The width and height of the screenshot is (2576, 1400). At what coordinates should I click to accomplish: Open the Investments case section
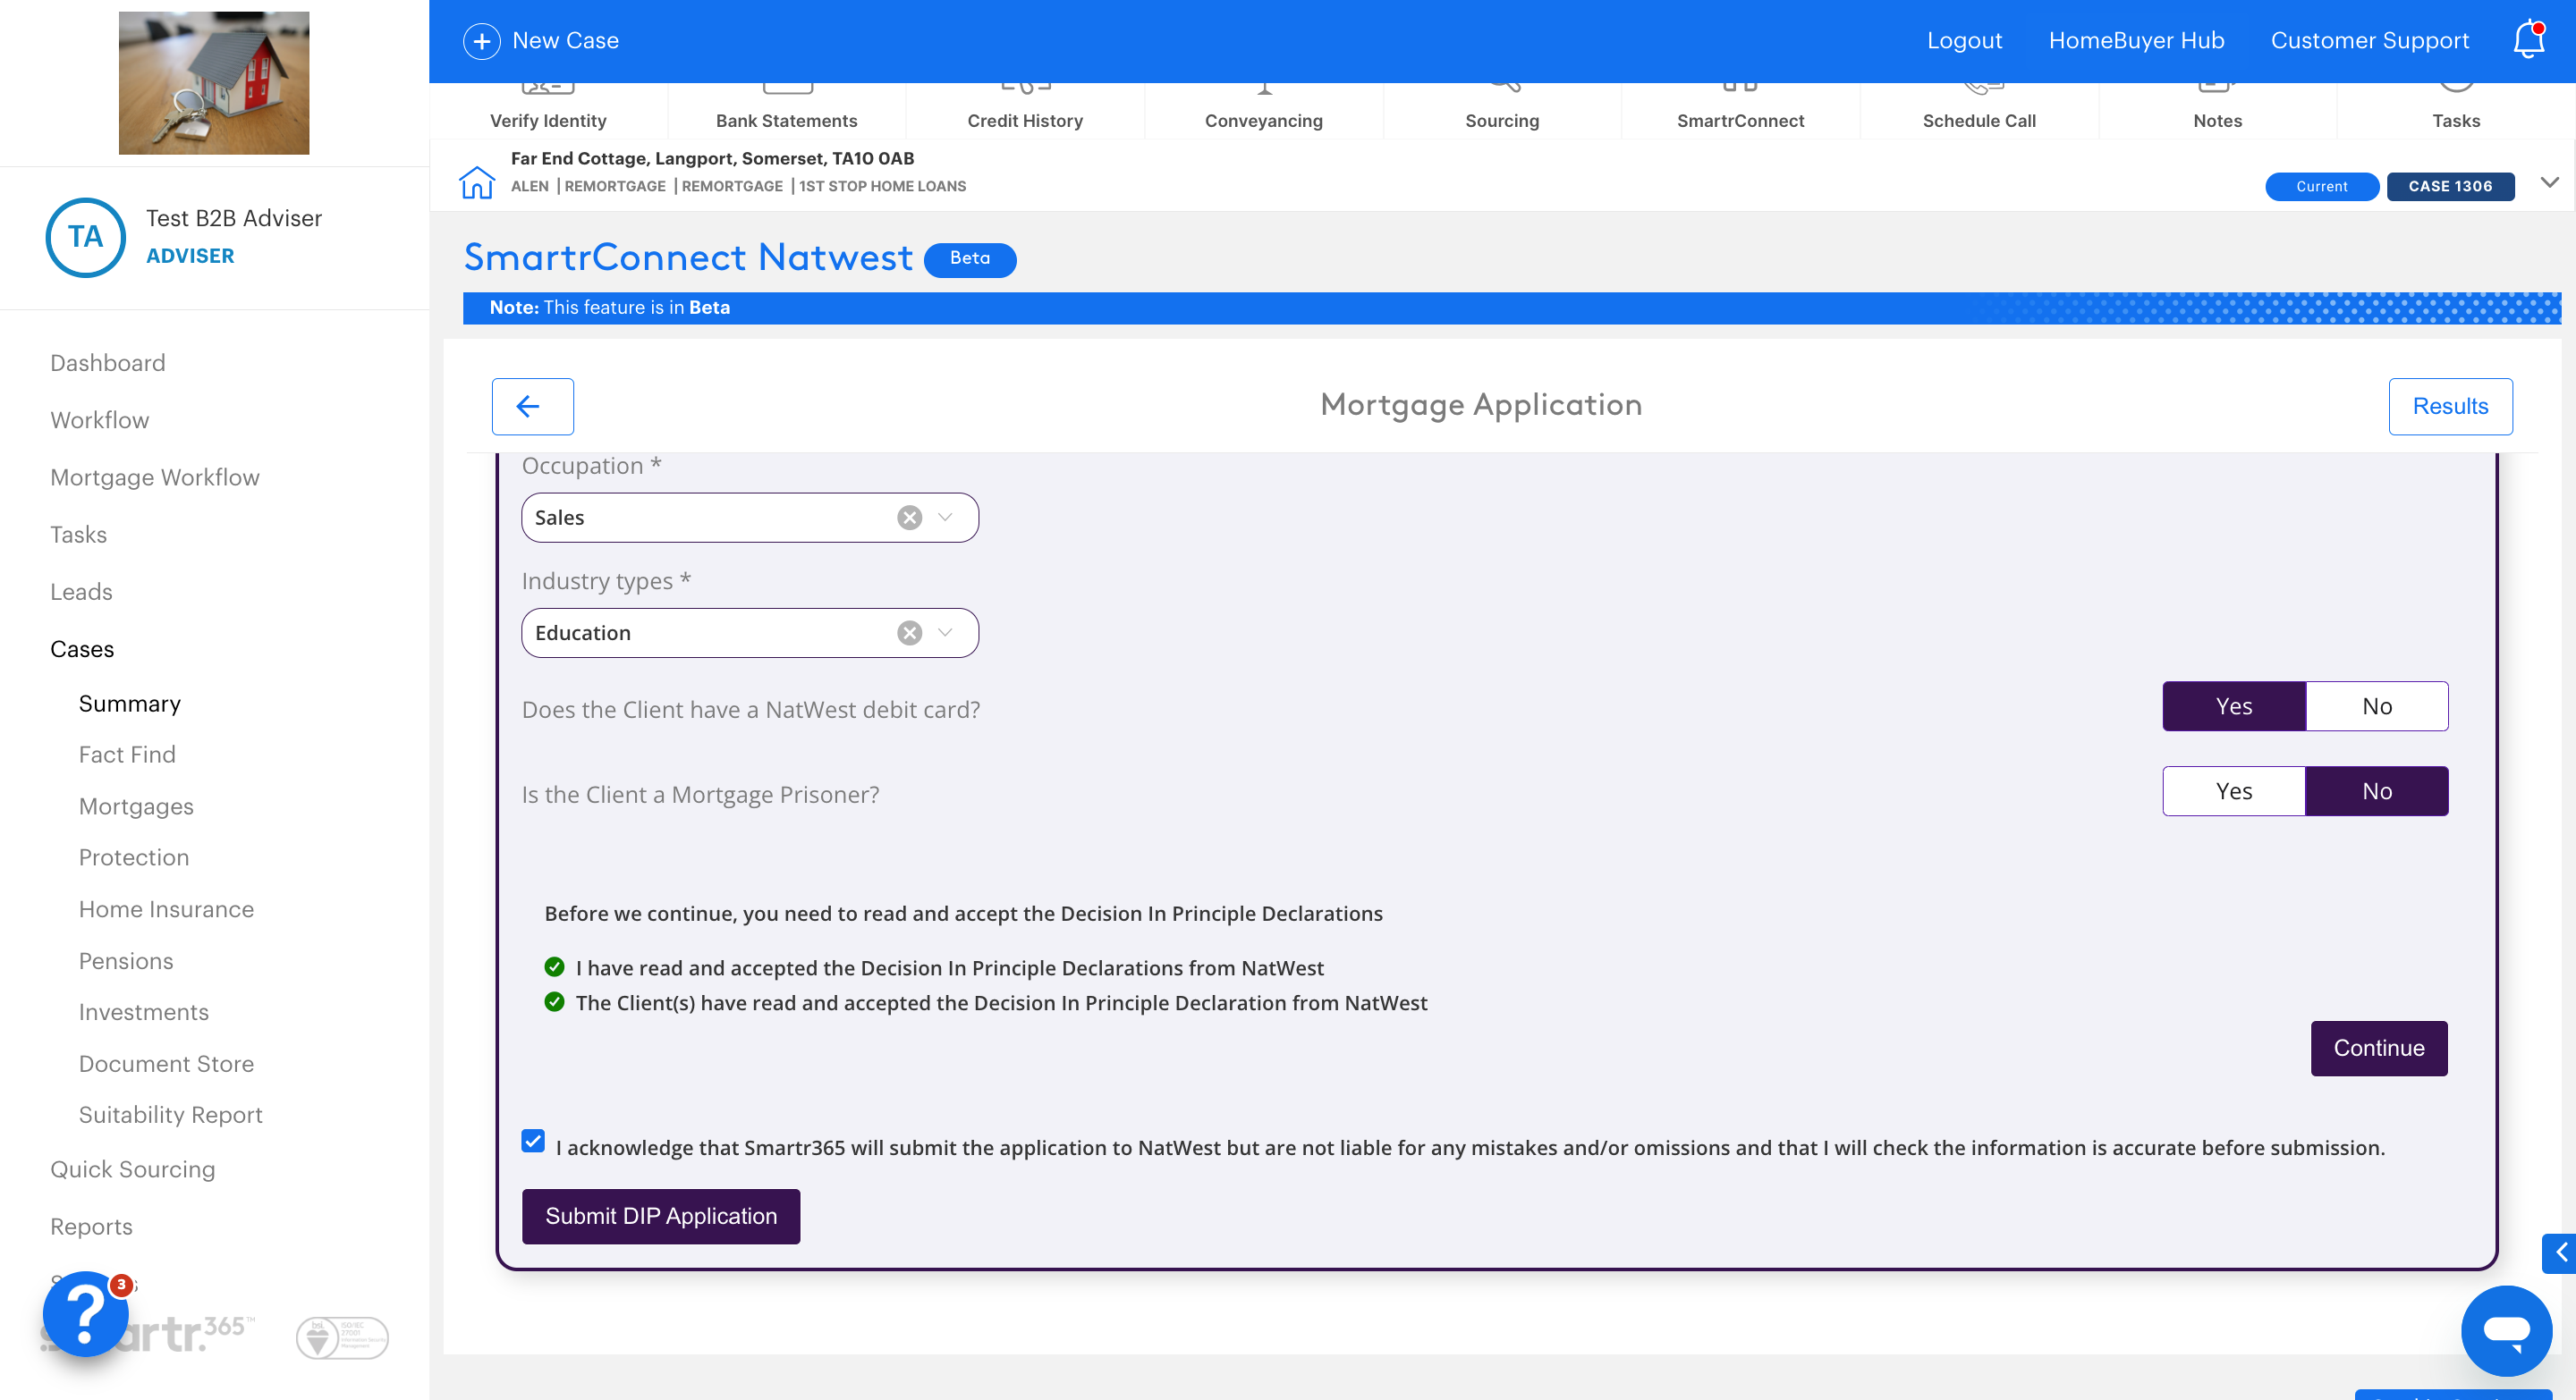pyautogui.click(x=144, y=1012)
